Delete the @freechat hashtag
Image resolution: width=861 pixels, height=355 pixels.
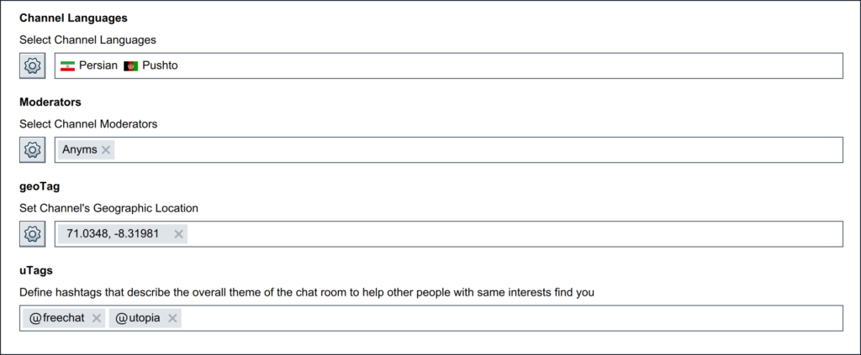pos(96,318)
